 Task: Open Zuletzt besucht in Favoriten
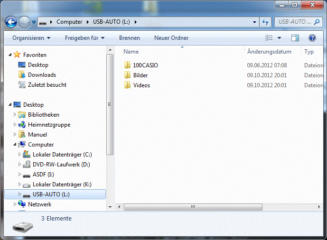coord(47,85)
